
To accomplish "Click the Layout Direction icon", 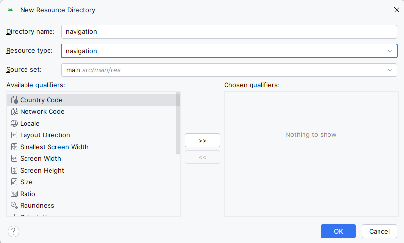I will [14, 135].
